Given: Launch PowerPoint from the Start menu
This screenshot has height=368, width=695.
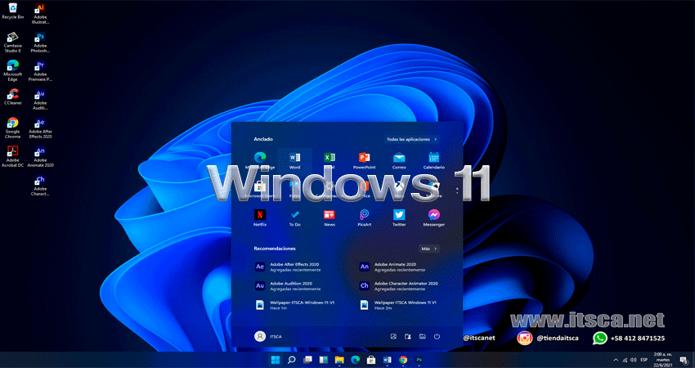Looking at the screenshot, I should click(x=365, y=159).
